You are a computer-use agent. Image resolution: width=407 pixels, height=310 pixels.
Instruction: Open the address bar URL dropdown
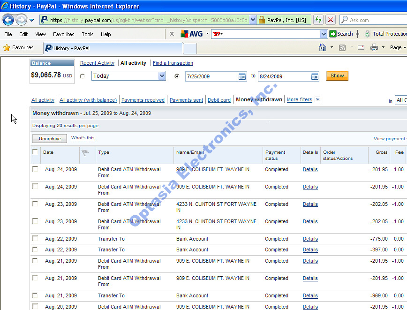point(253,20)
